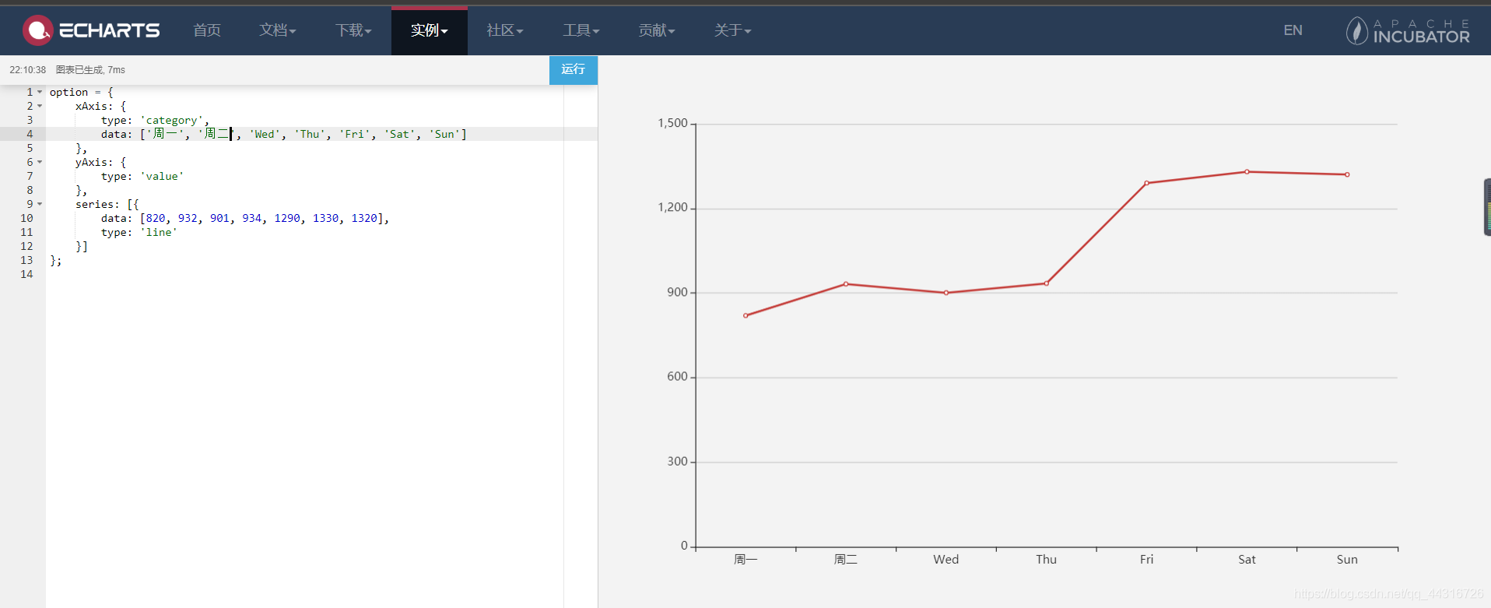The image size is (1491, 608).
Task: Click the value 820 in series data
Action: (156, 218)
